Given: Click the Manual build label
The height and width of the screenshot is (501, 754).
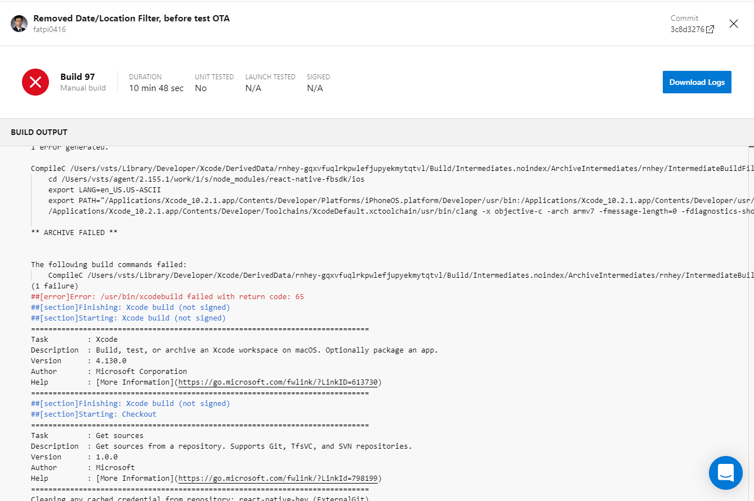Looking at the screenshot, I should (83, 88).
